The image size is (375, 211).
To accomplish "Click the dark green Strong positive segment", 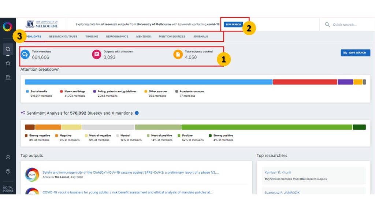I will coord(359,127).
